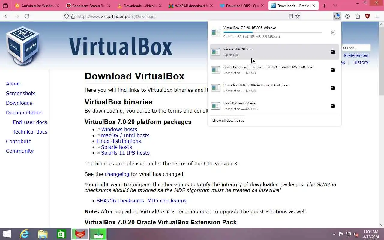Click Show all downloads
Viewport: 384px width, 240px height.
(x=228, y=120)
